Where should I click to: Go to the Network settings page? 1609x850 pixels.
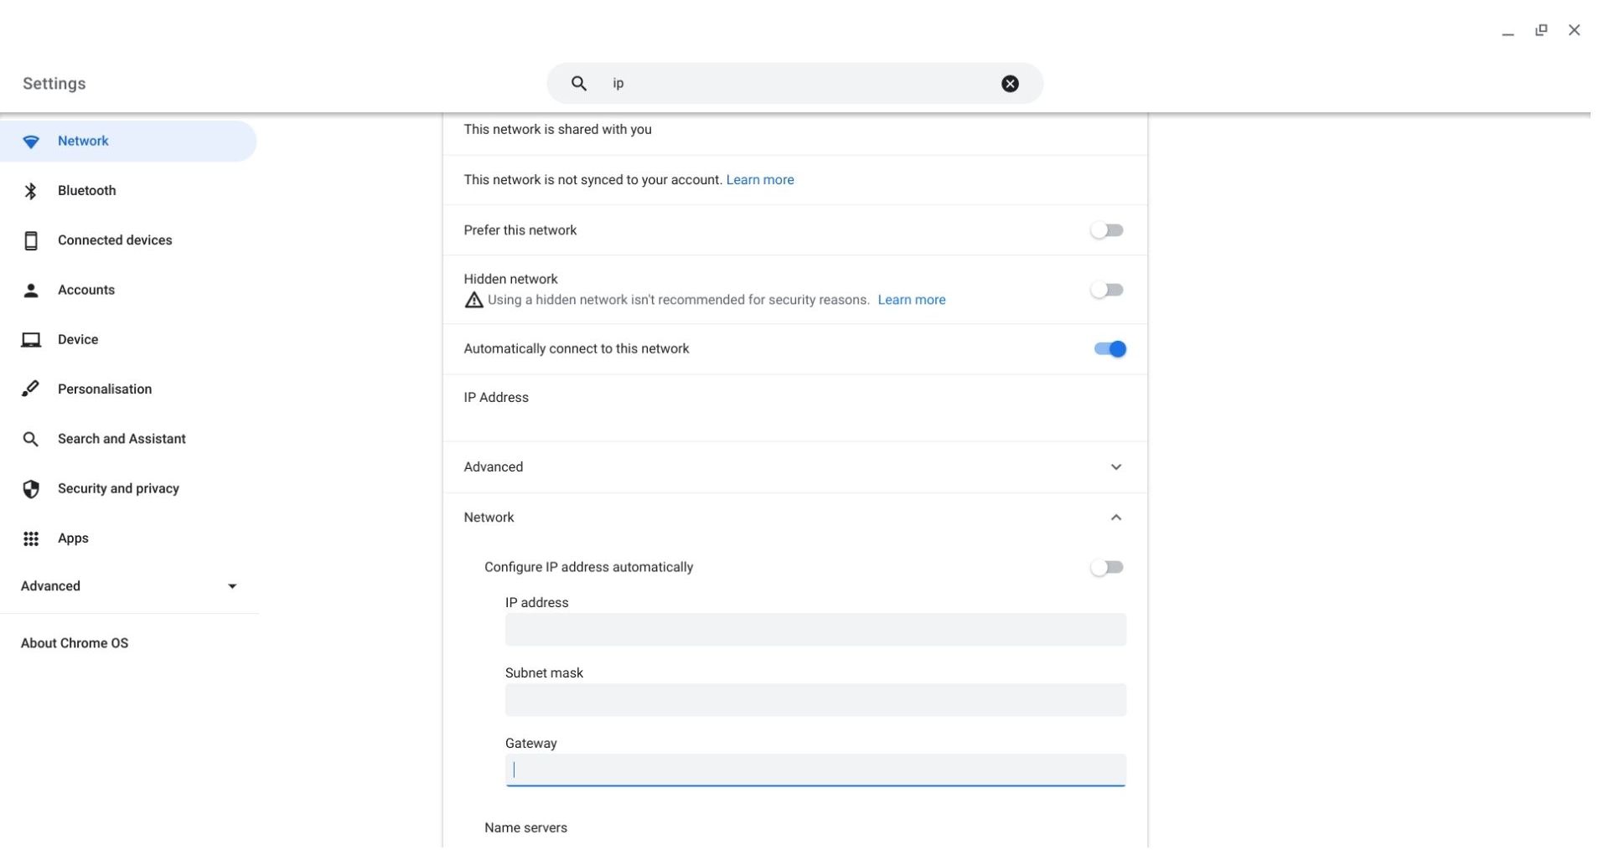coord(83,141)
